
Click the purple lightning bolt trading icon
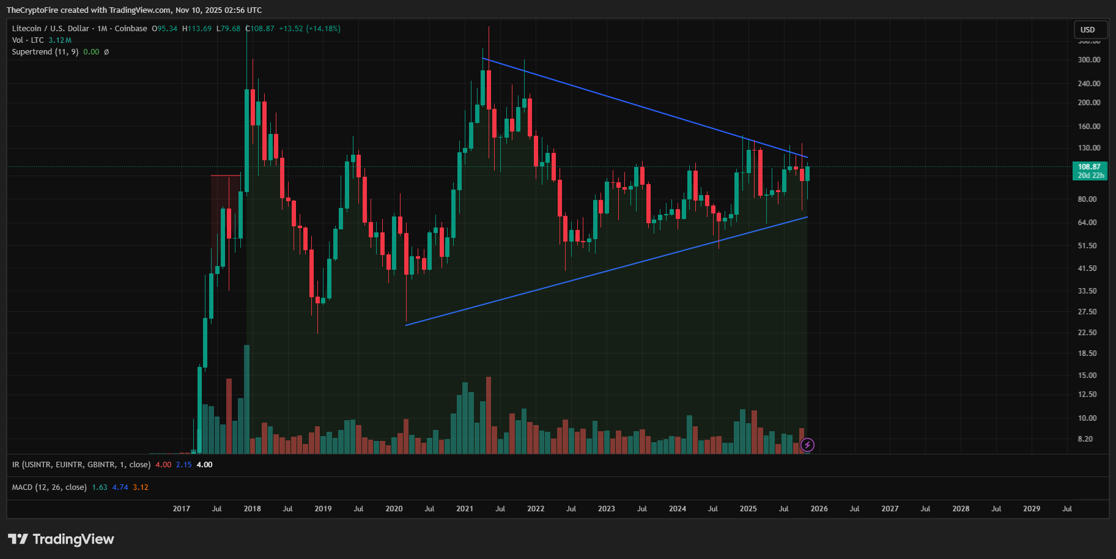pyautogui.click(x=807, y=445)
